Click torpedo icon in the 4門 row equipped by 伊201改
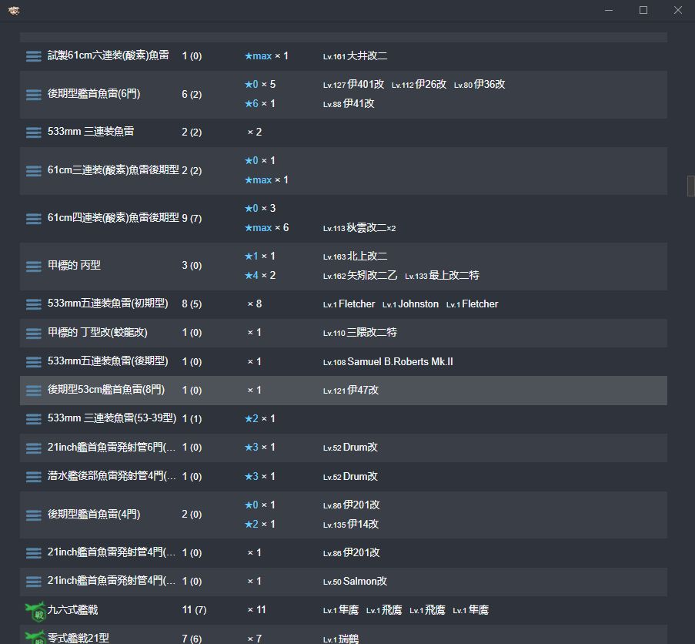This screenshot has height=644, width=695. [x=34, y=553]
